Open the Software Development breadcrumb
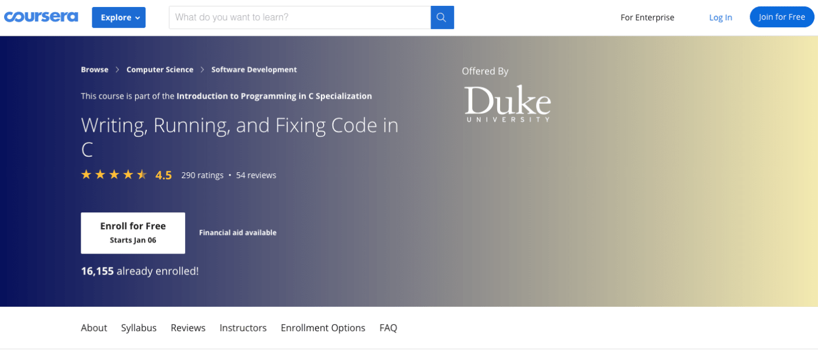Image resolution: width=818 pixels, height=351 pixels. pyautogui.click(x=254, y=70)
